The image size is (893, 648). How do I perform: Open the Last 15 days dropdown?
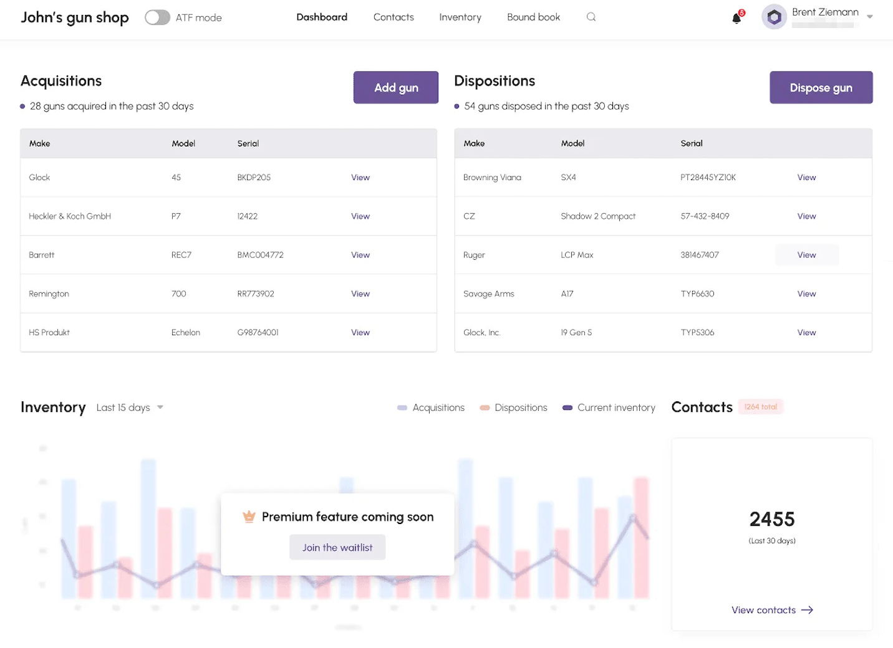click(129, 407)
